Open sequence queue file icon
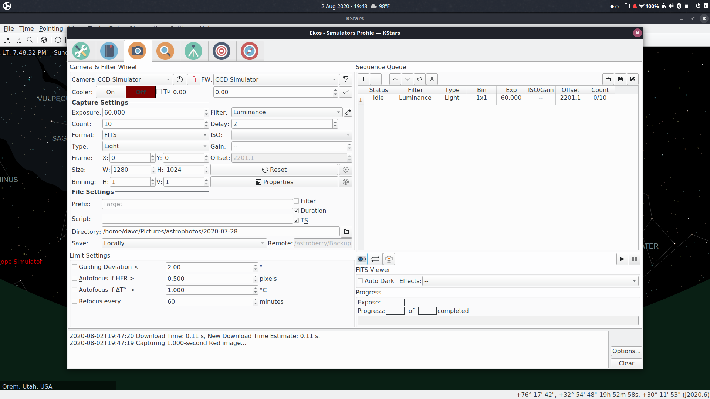 coord(608,79)
